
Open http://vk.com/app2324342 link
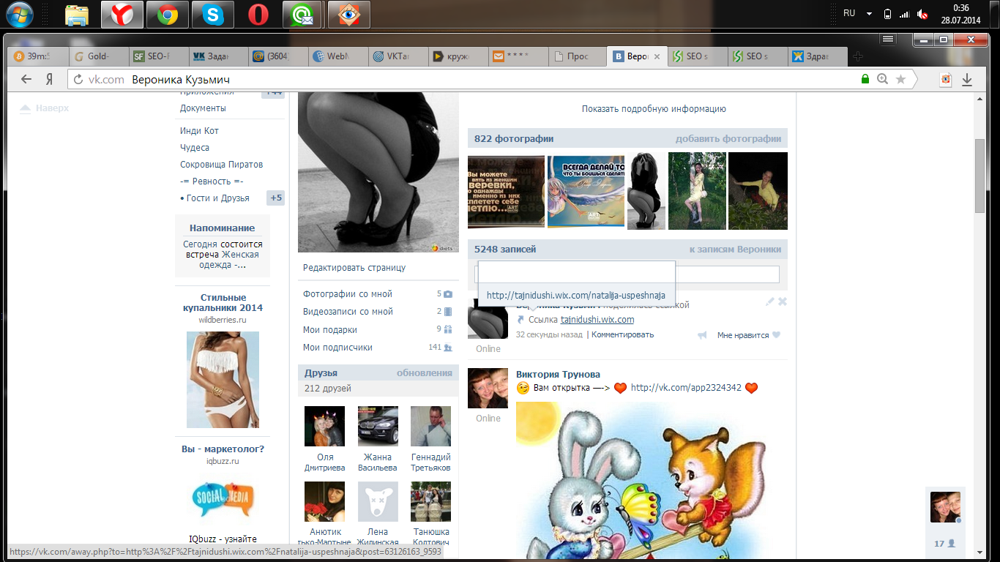[686, 388]
